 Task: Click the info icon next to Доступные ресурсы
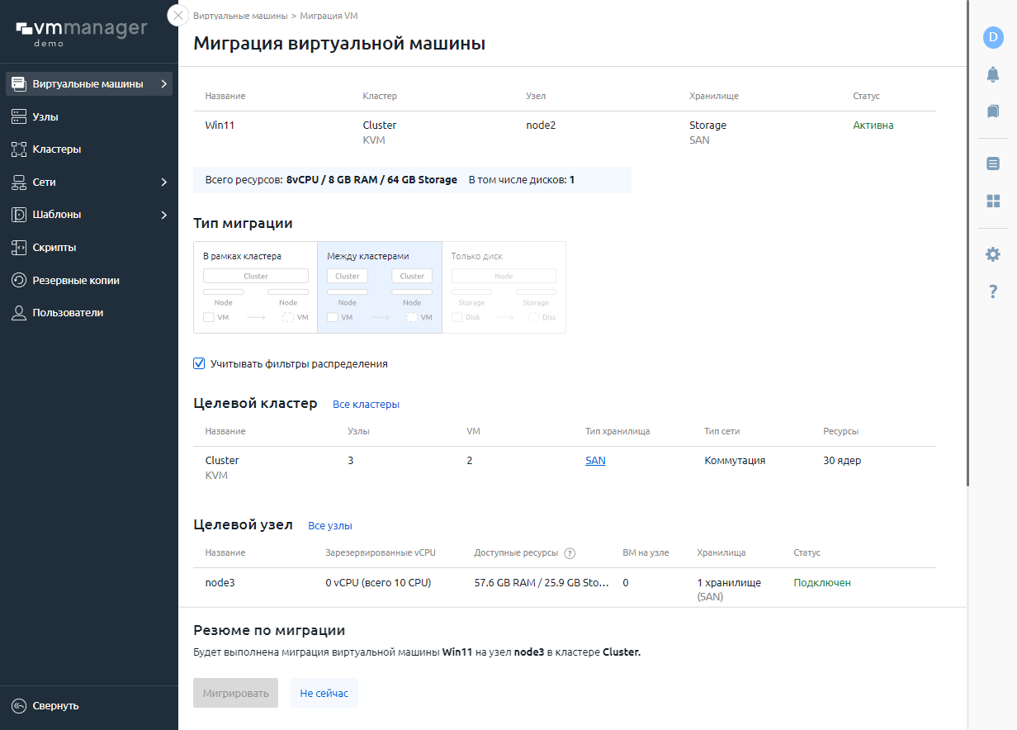point(570,553)
